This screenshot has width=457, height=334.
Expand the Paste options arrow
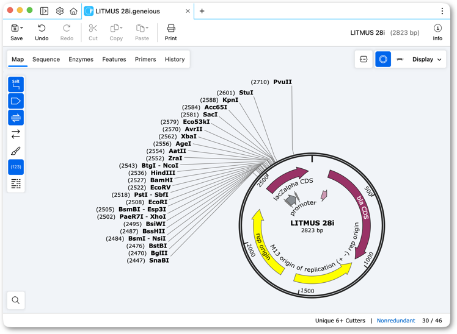(x=147, y=28)
